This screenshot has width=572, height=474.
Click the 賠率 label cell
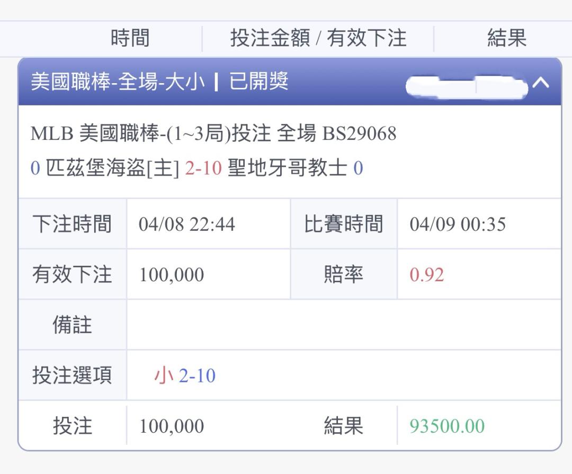pyautogui.click(x=343, y=275)
